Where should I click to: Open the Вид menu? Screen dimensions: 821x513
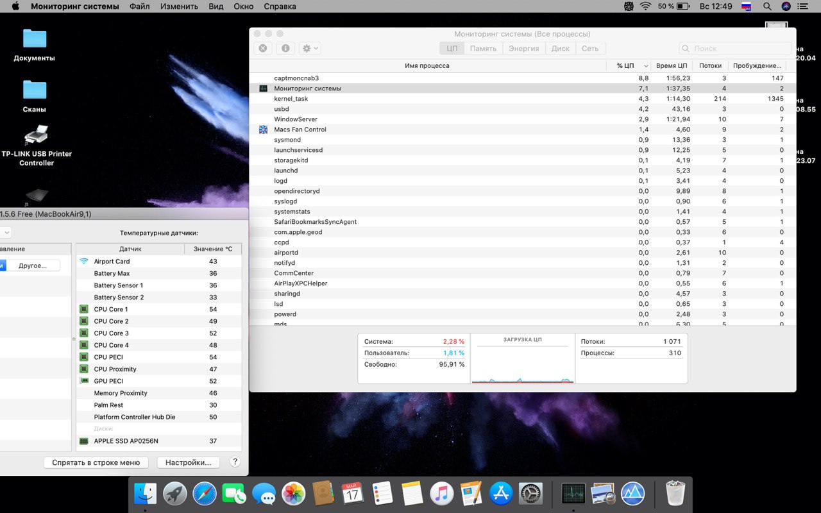(x=216, y=6)
